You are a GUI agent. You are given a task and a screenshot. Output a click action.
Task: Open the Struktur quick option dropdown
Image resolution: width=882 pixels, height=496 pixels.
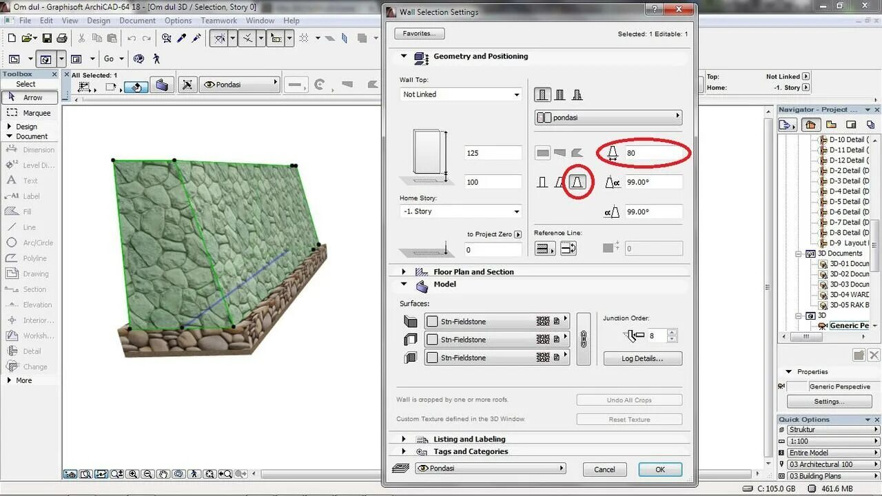834,430
